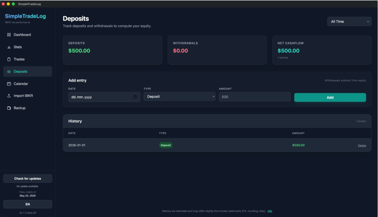Click the May 25, 2026 trial date
The height and width of the screenshot is (217, 378).
[28, 195]
